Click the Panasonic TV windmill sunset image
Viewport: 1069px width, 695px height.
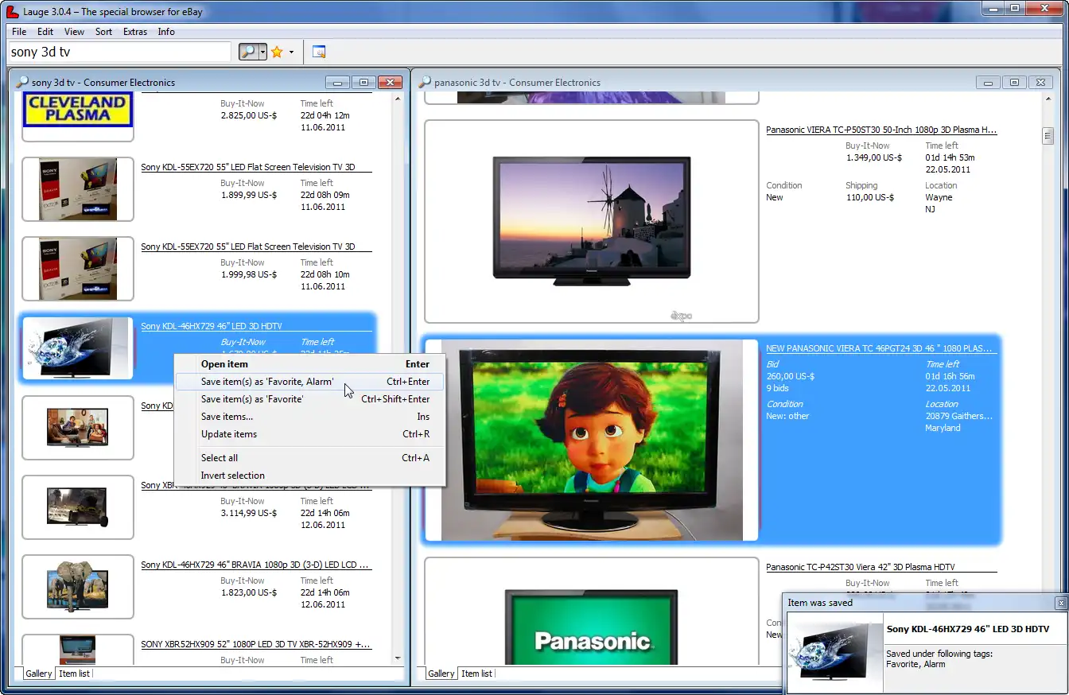(x=591, y=221)
